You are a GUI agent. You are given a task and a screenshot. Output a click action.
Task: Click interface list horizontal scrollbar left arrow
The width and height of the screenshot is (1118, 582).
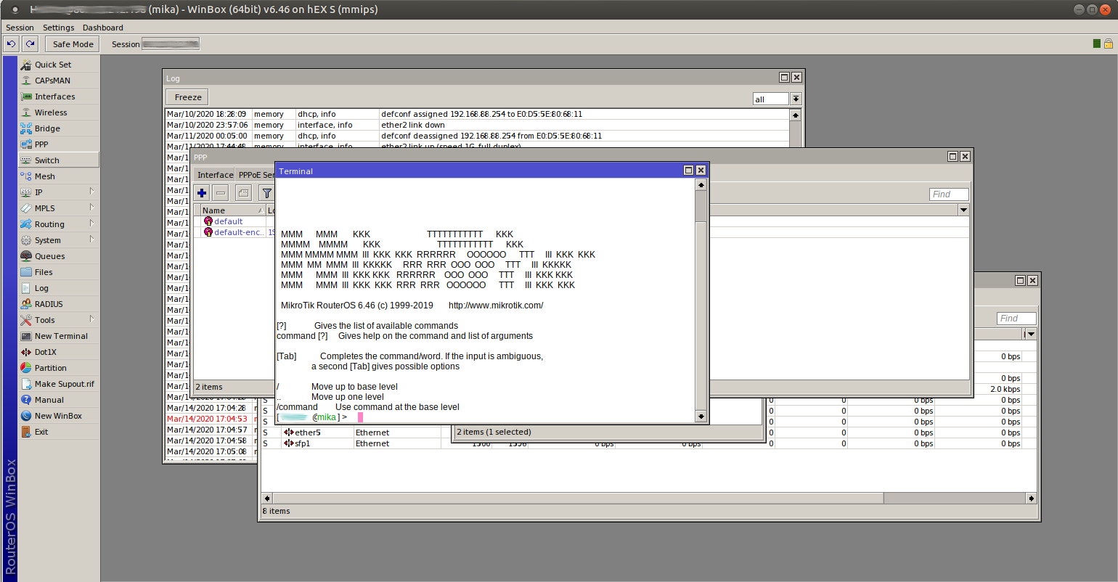pyautogui.click(x=266, y=499)
